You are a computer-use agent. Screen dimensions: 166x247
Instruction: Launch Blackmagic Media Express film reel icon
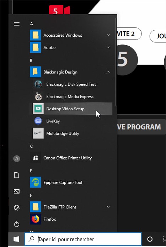pos(38,96)
